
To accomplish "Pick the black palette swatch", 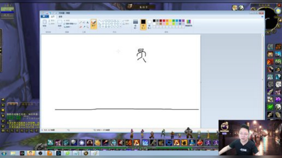I will [x=154, y=21].
